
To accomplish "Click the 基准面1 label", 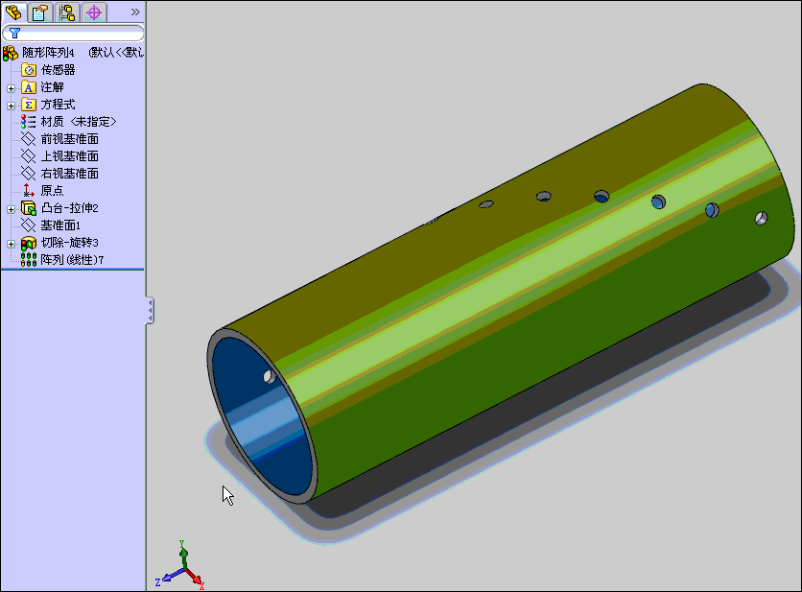I will [60, 225].
